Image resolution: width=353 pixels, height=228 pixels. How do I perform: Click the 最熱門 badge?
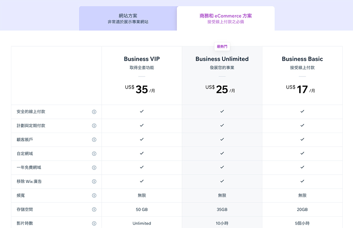click(221, 46)
